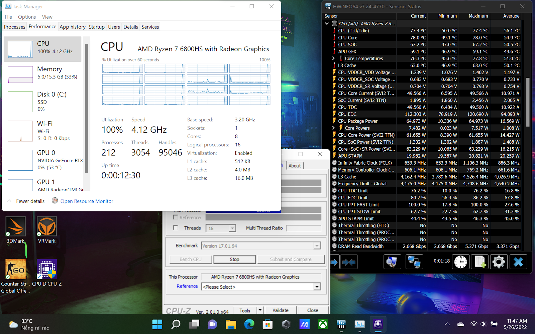The image size is (535, 334).
Task: Switch to CPU-Z taskbar icon
Action: click(x=378, y=324)
